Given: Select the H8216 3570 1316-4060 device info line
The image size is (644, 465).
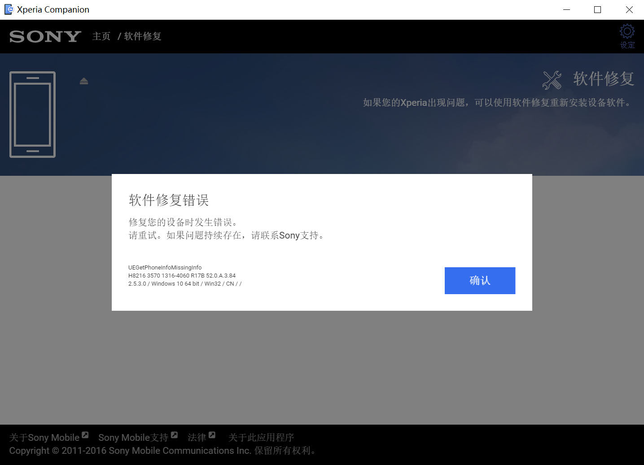Looking at the screenshot, I should 182,276.
